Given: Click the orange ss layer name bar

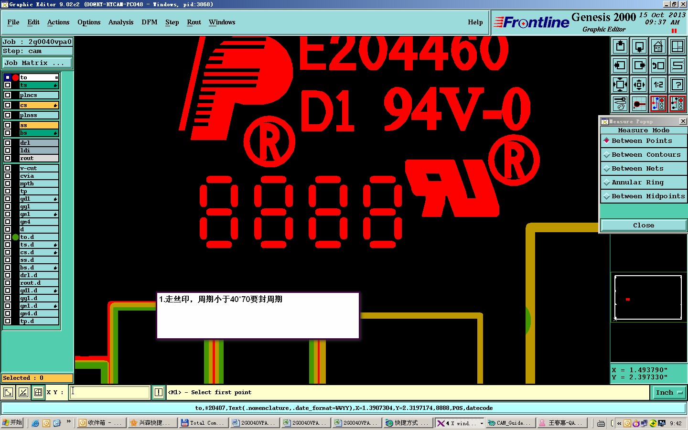Looking at the screenshot, I should (x=39, y=125).
